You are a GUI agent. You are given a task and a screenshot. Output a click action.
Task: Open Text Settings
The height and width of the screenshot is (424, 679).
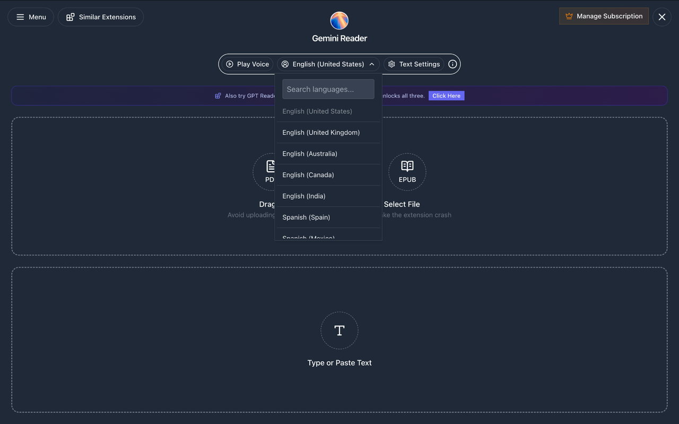[414, 64]
